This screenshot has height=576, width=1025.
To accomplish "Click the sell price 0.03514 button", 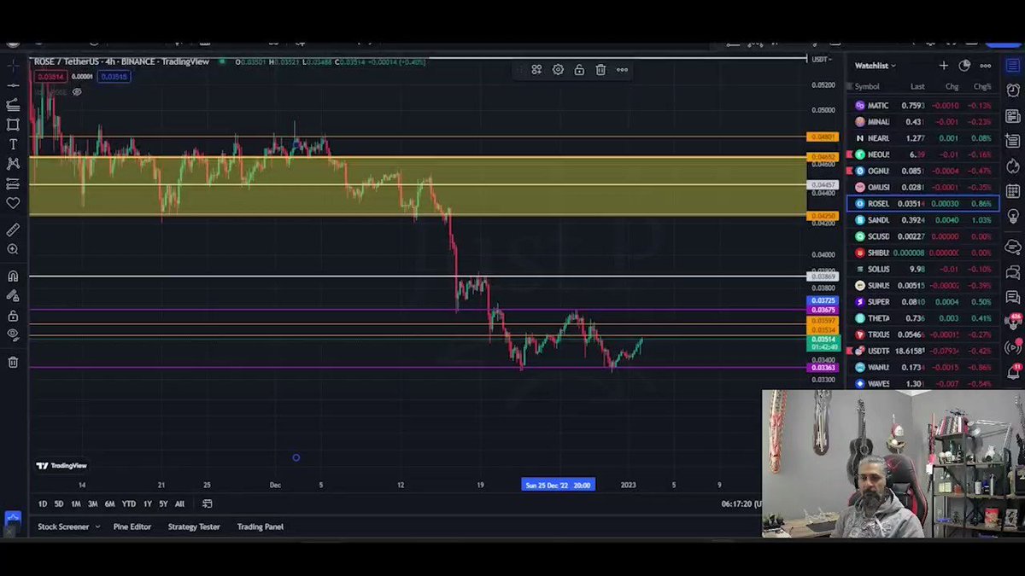I will [x=50, y=77].
